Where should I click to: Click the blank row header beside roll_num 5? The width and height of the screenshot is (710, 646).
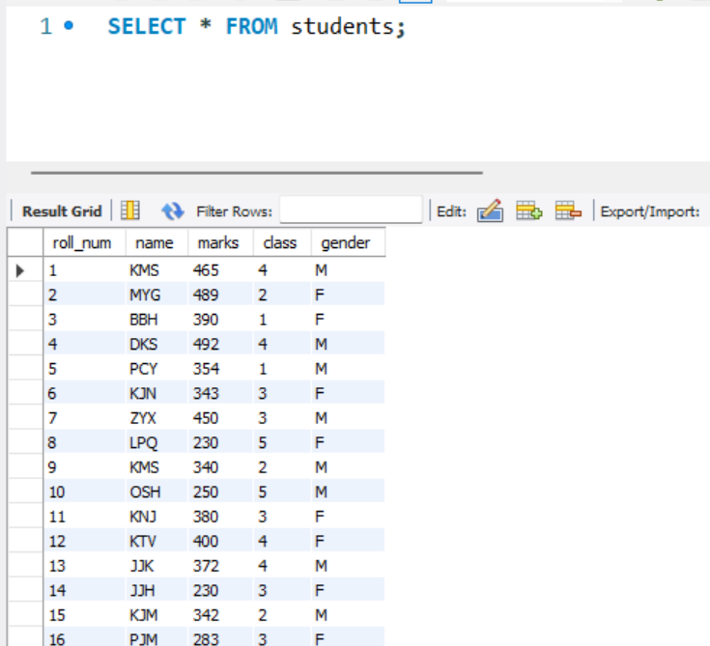(x=22, y=369)
